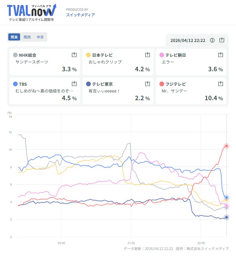Click the red フジテレビ endpoint on chart
236x276 pixels.
(x=227, y=146)
